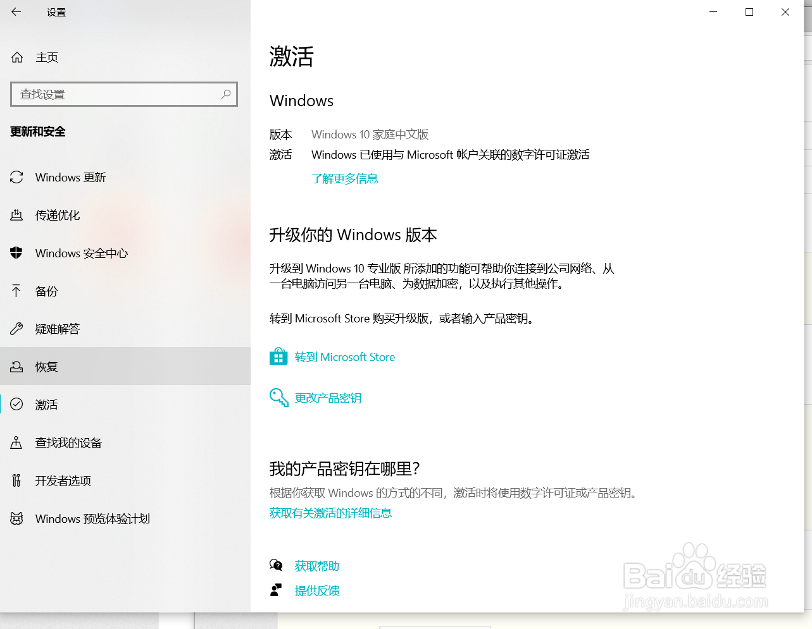This screenshot has height=629, width=812.
Task: Click the Get help (获取帮助) chat icon
Action: click(276, 565)
